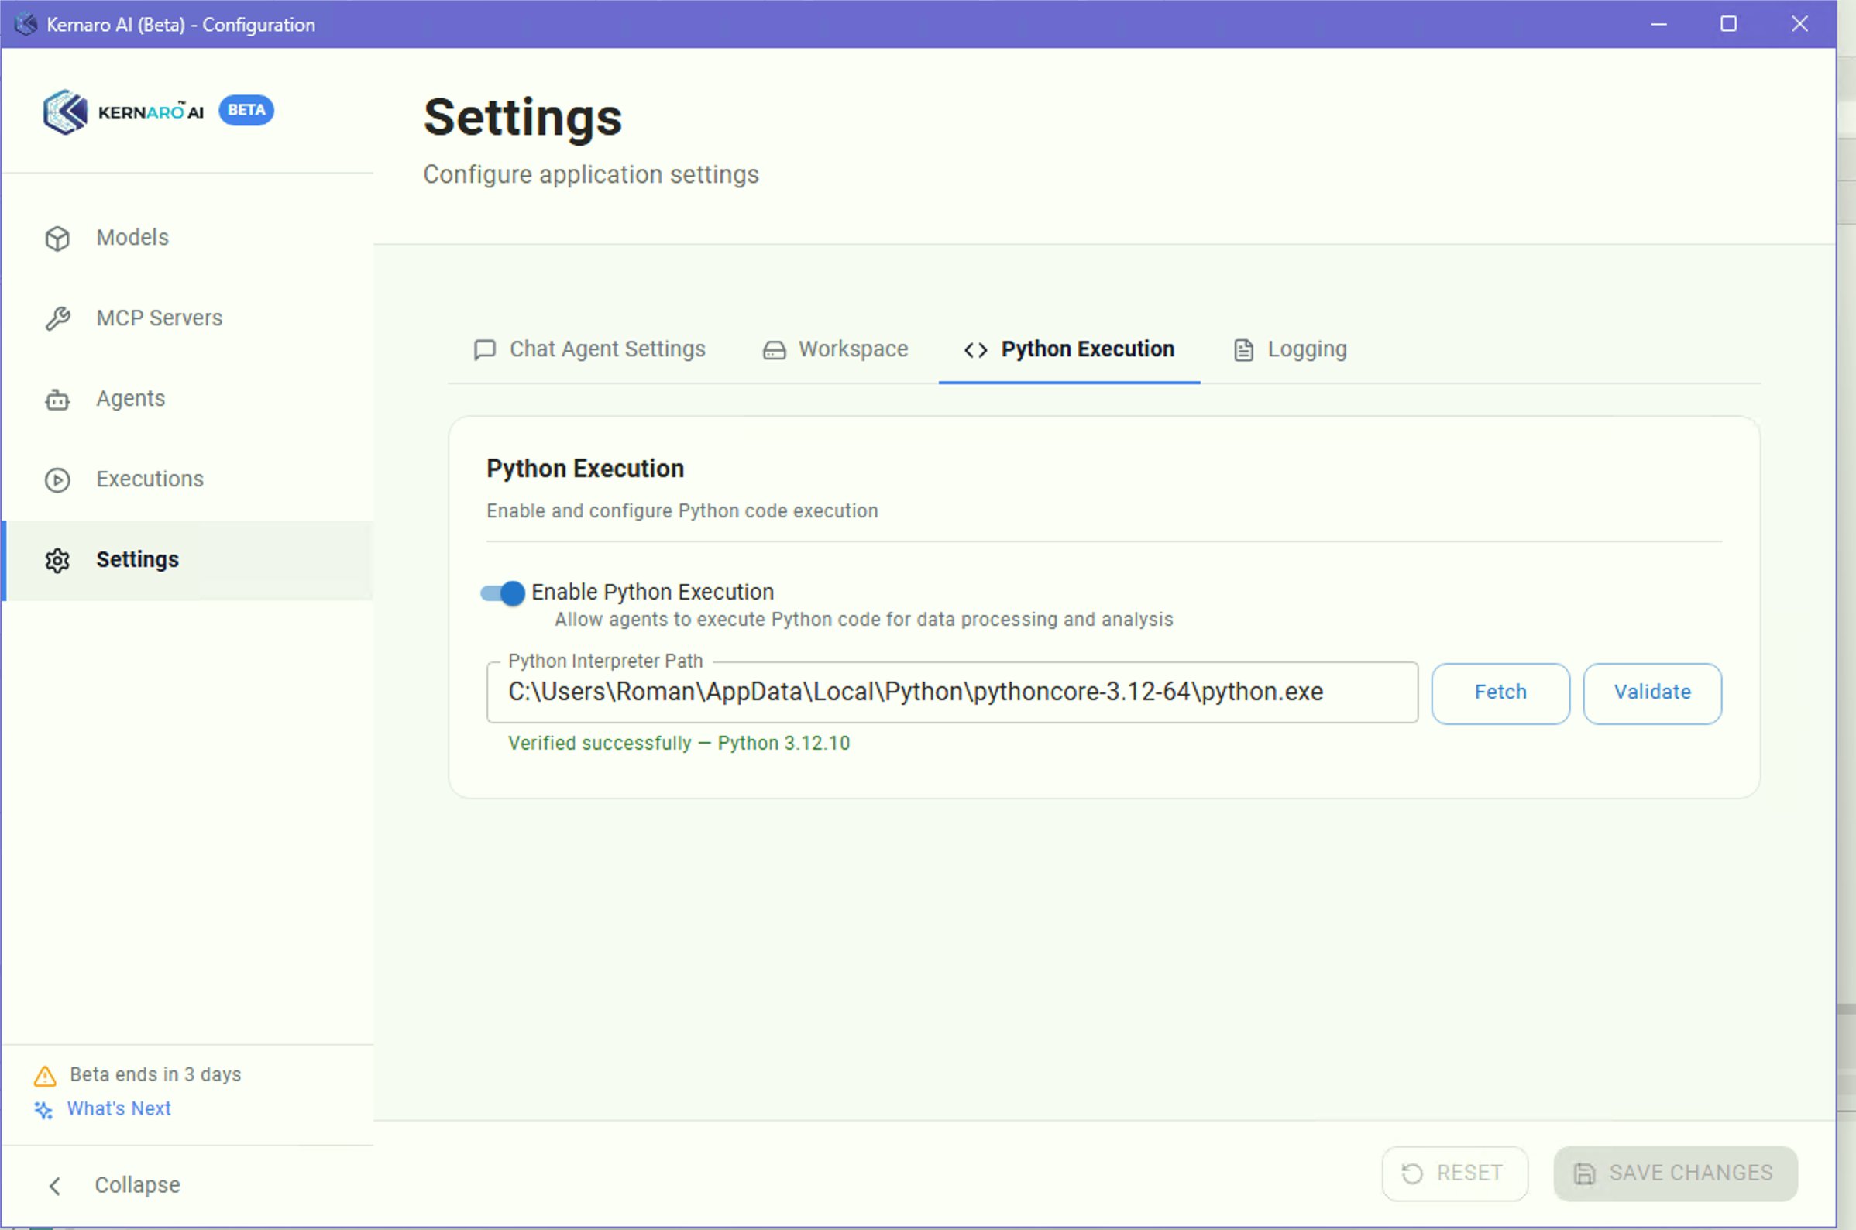Switch to the Chat Agent Settings tab

tap(590, 349)
